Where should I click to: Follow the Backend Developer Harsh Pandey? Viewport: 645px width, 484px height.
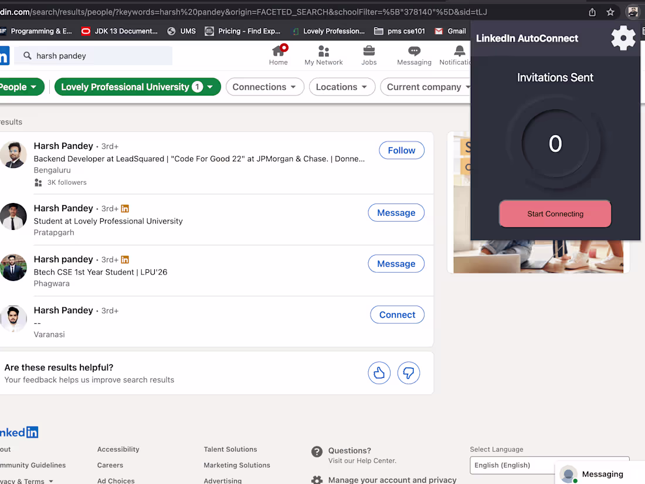click(x=401, y=150)
